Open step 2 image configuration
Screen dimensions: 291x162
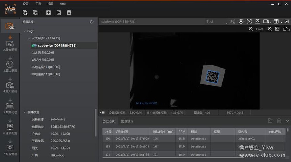coord(10,46)
